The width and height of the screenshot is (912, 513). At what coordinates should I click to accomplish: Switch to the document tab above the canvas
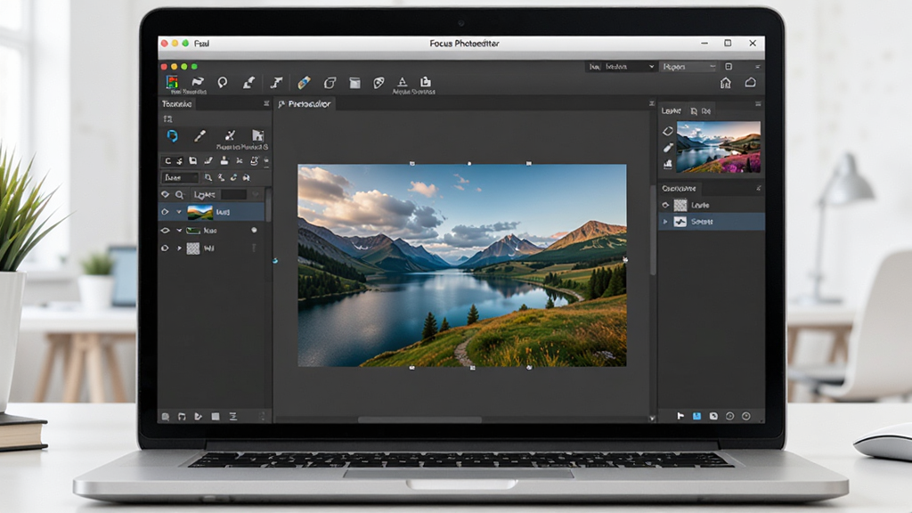point(305,104)
